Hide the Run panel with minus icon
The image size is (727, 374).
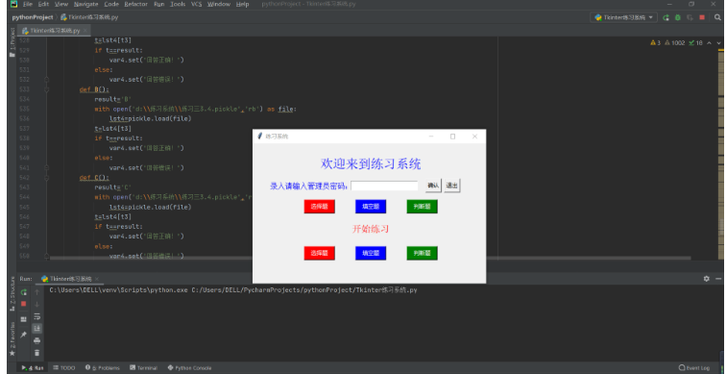click(x=718, y=279)
